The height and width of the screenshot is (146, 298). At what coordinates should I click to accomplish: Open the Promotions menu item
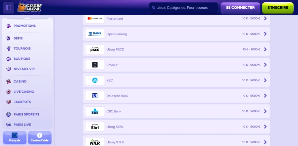[25, 26]
